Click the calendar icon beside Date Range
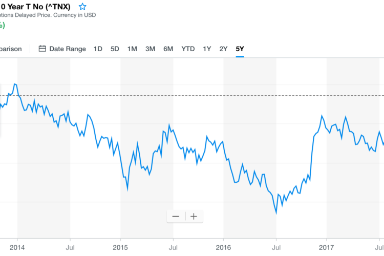The width and height of the screenshot is (384, 256). point(42,49)
